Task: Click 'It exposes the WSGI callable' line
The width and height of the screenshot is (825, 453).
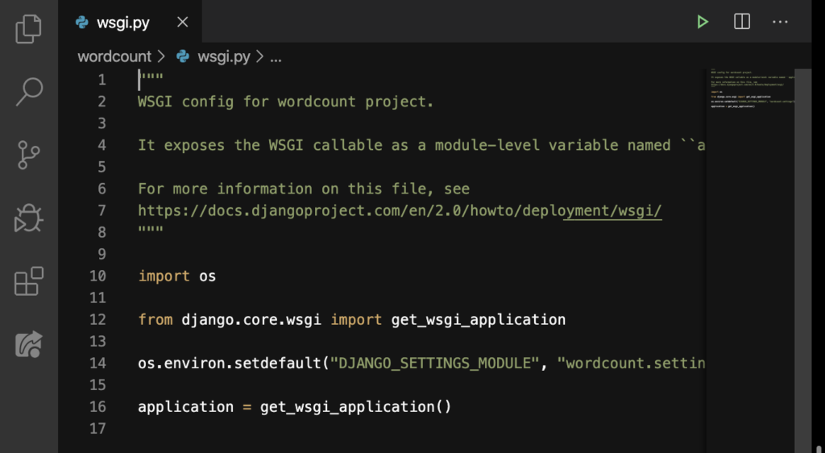Action: tap(421, 145)
